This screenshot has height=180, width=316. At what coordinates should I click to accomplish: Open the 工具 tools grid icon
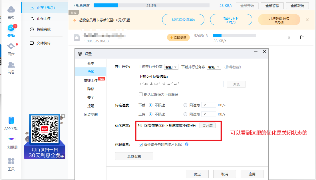click(11, 161)
